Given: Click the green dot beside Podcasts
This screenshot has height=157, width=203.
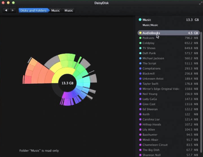Looking at the screenshot, I should (x=140, y=38).
